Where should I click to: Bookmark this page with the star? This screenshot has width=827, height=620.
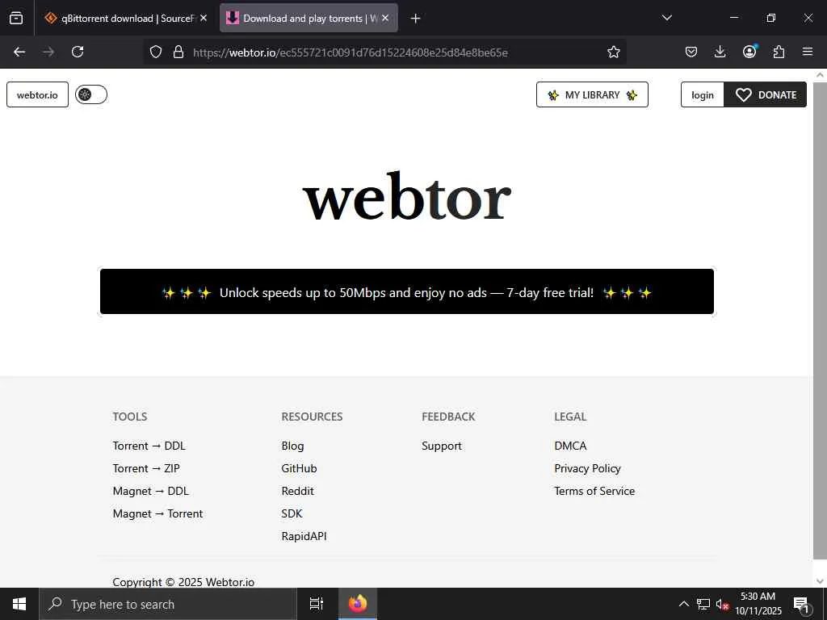(x=614, y=52)
